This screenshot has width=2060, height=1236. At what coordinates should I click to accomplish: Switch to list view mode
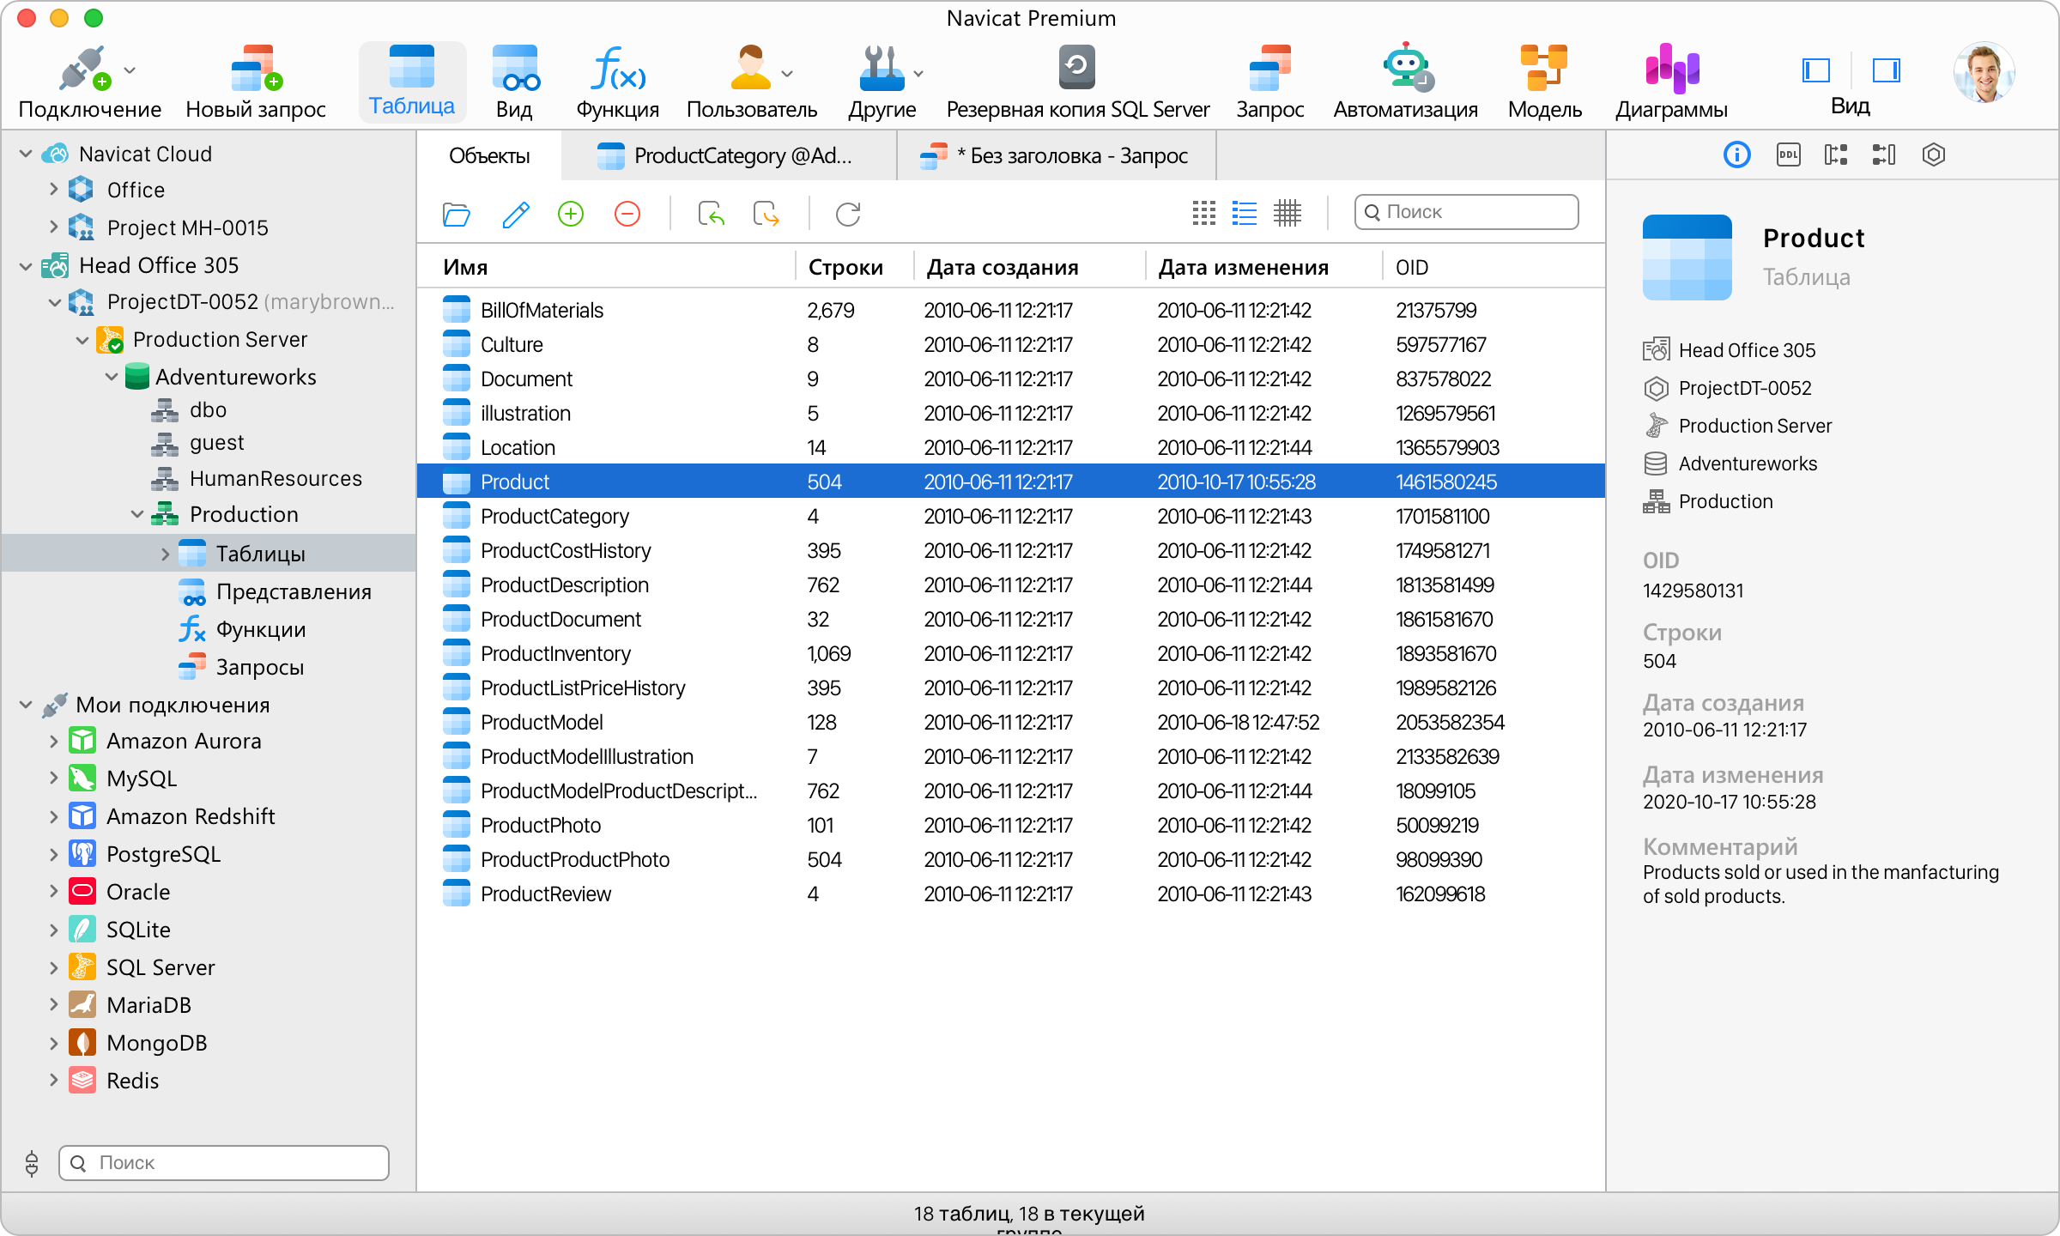click(x=1245, y=213)
